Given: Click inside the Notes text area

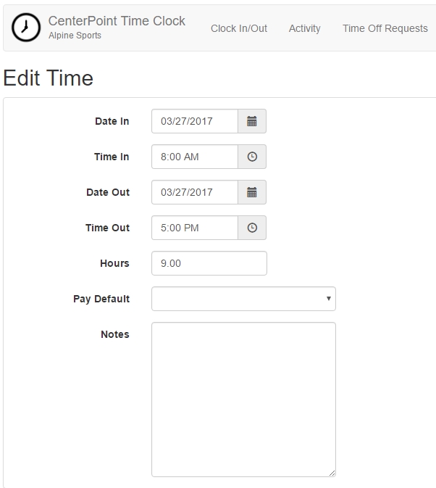Looking at the screenshot, I should (243, 400).
